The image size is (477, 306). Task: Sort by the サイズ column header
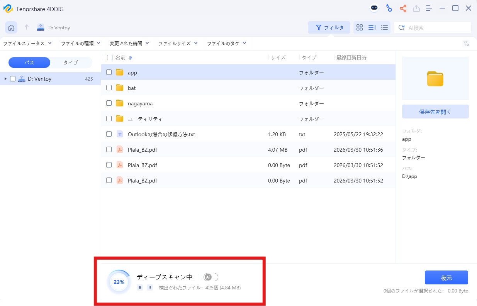(x=278, y=57)
